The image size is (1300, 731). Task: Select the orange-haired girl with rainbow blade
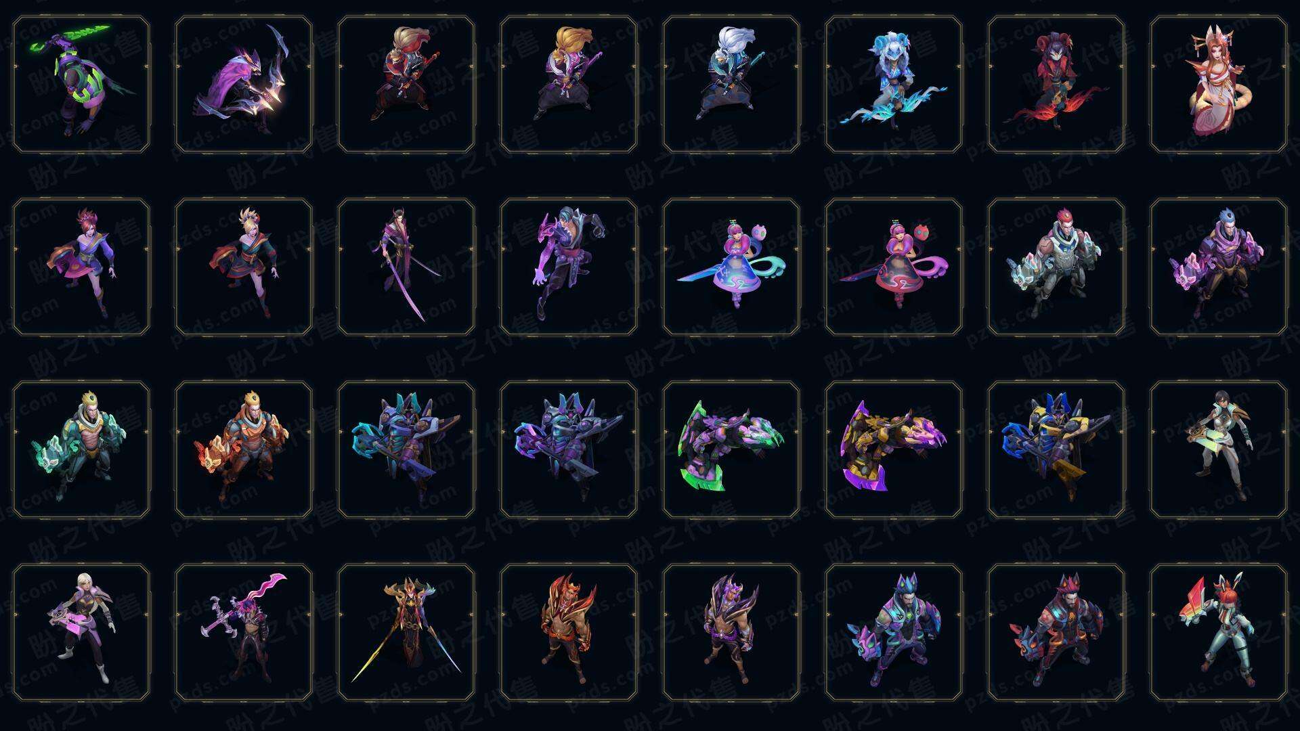point(1219,632)
